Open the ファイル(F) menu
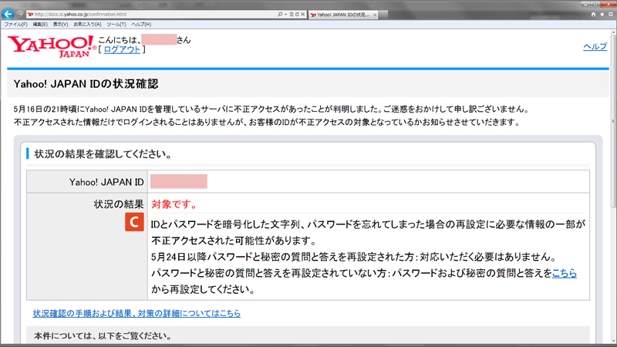Image resolution: width=617 pixels, height=347 pixels. (15, 25)
